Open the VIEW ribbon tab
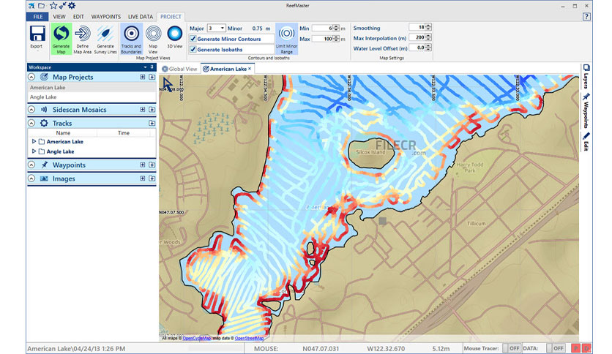 (59, 17)
